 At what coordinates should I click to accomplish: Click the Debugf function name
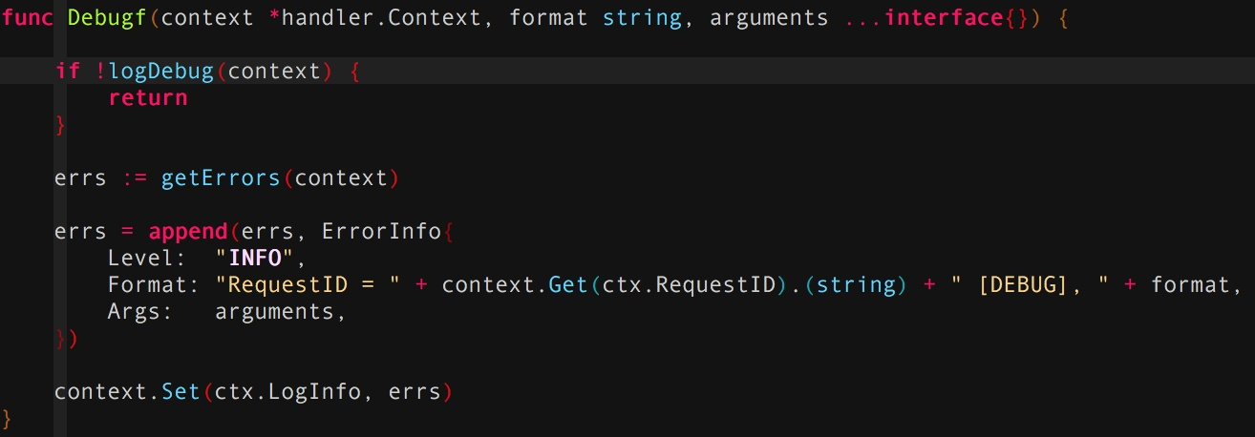(106, 17)
